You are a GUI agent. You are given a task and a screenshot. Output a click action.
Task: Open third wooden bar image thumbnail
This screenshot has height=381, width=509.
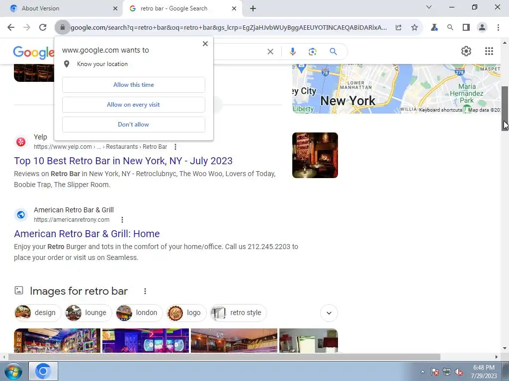point(234,340)
